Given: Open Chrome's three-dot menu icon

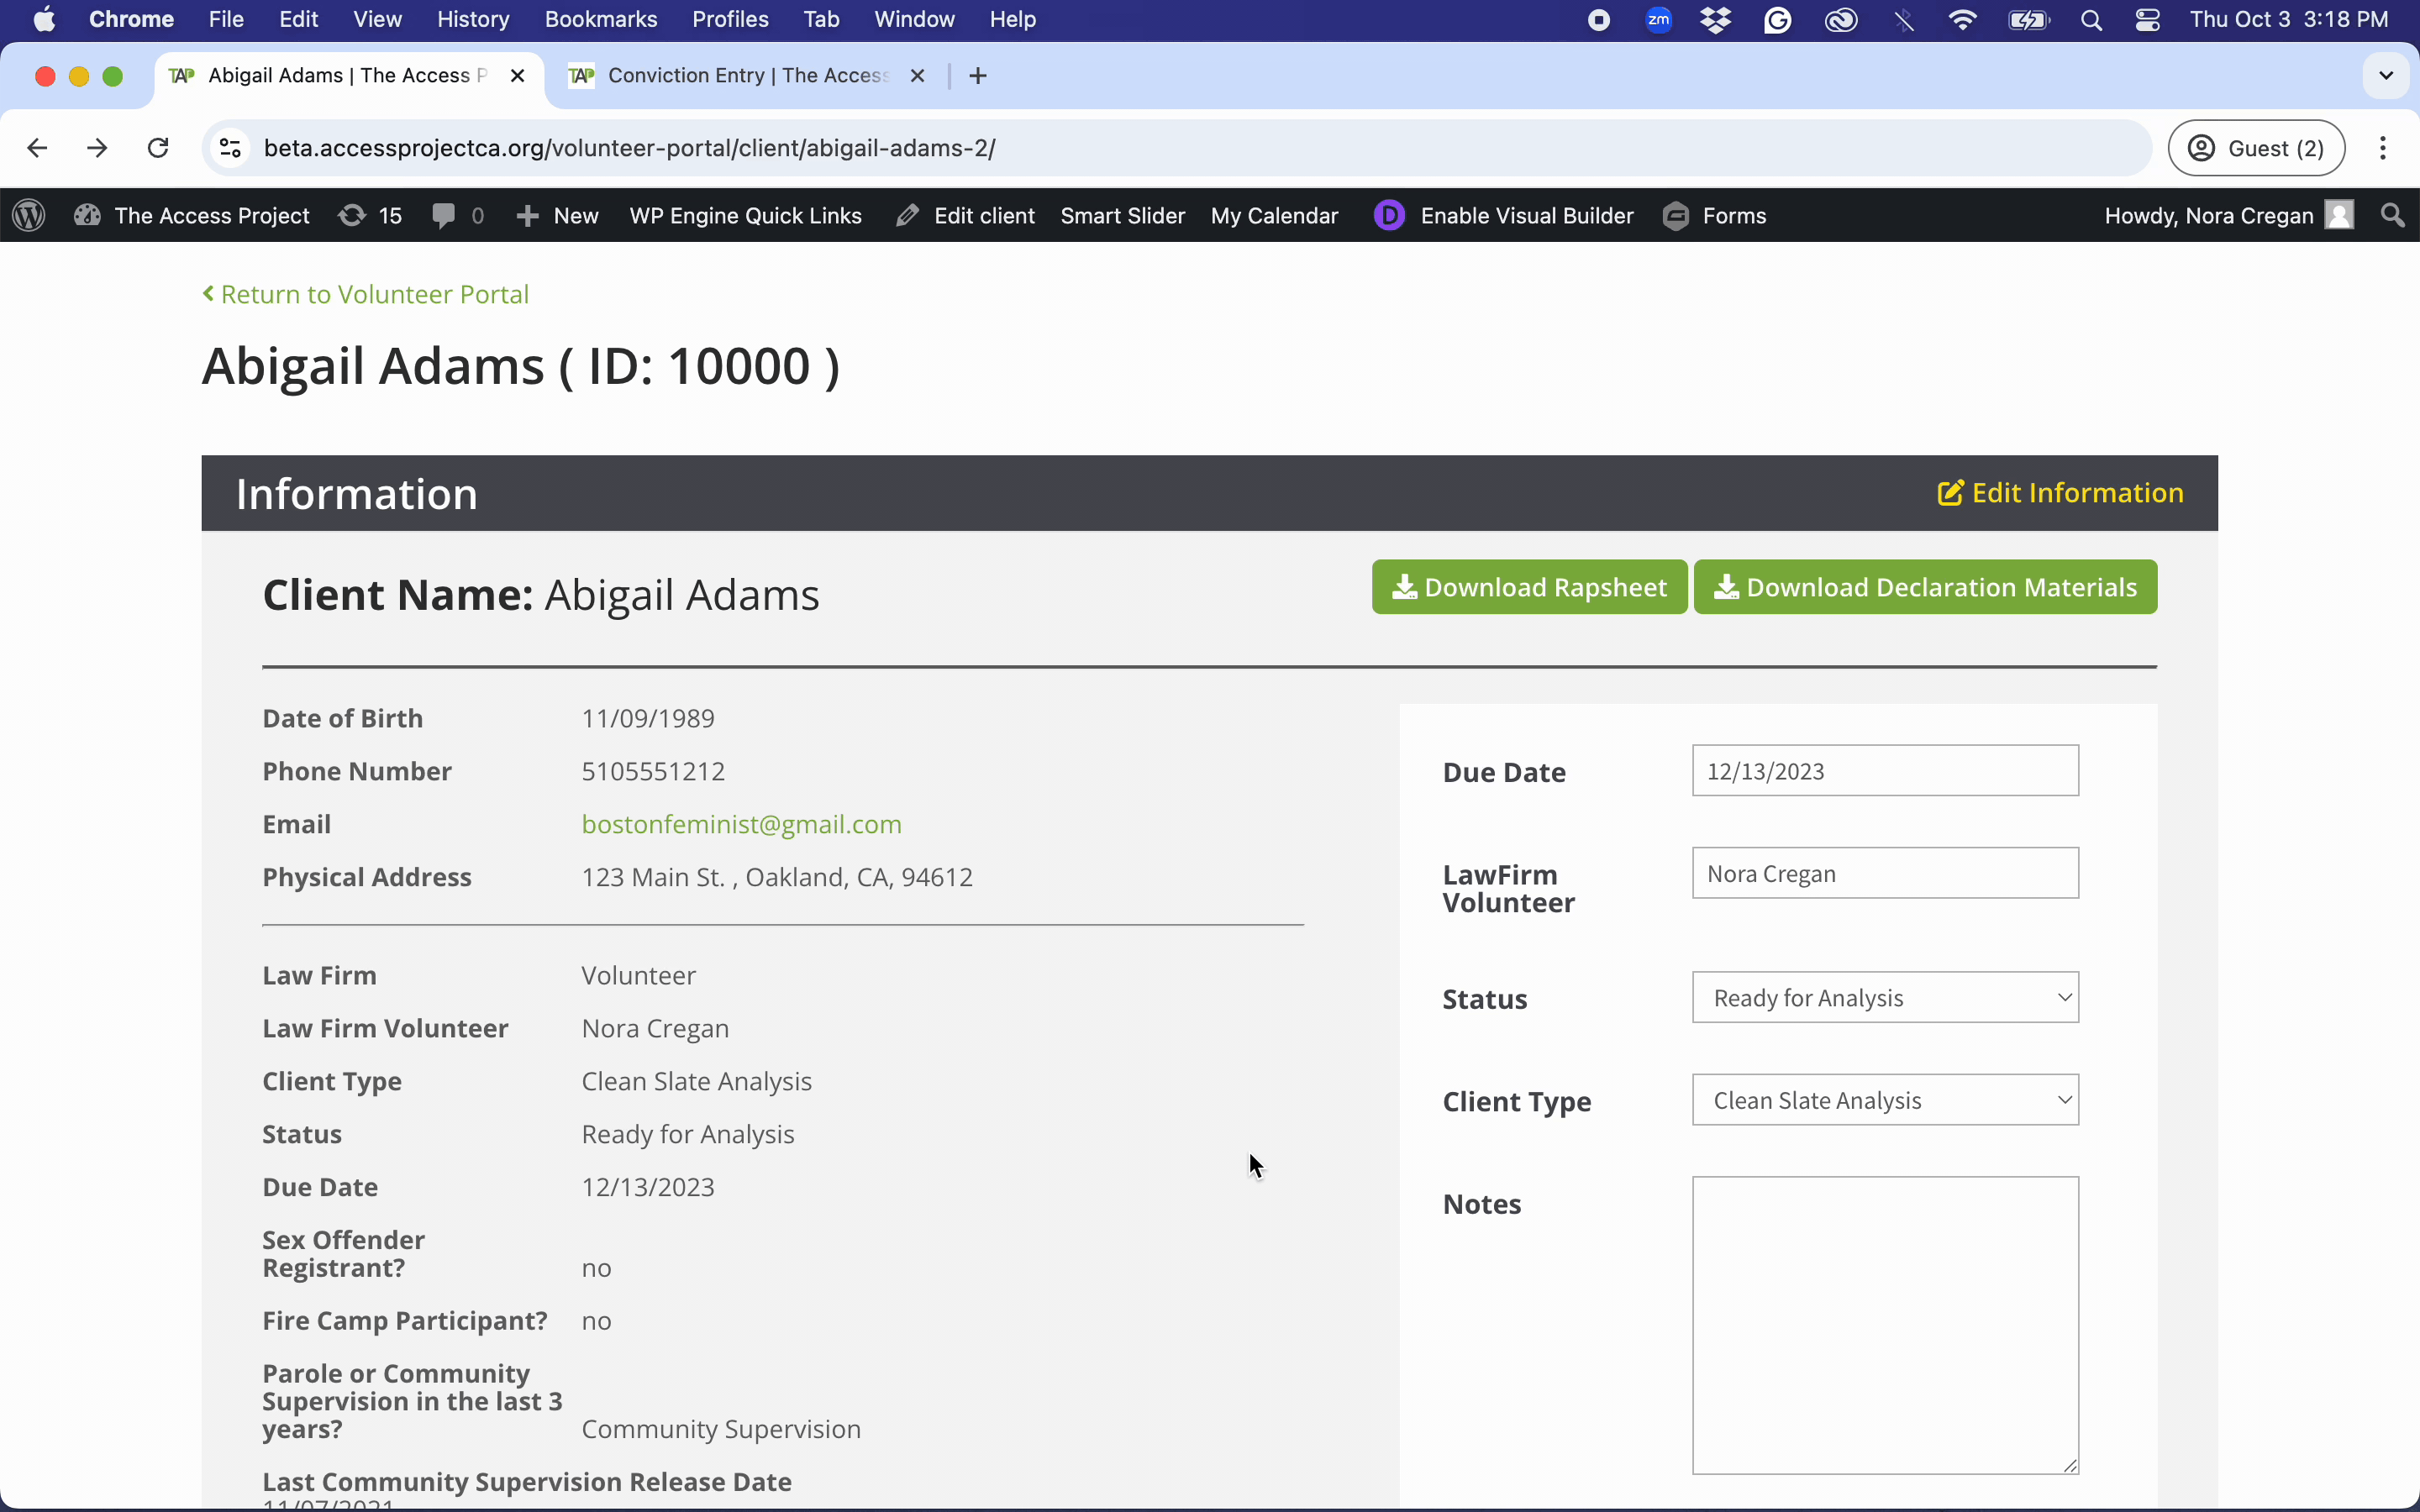Looking at the screenshot, I should (2383, 148).
